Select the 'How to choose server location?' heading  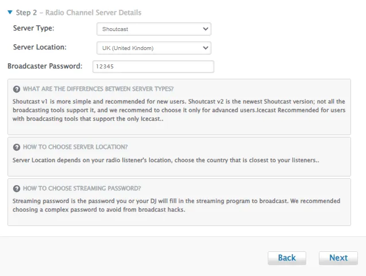point(75,147)
